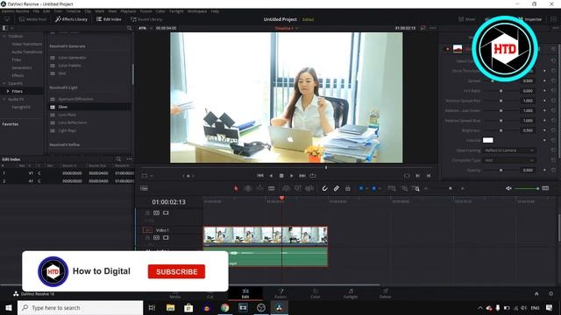Open viewer options three-dot menu

pyautogui.click(x=433, y=28)
